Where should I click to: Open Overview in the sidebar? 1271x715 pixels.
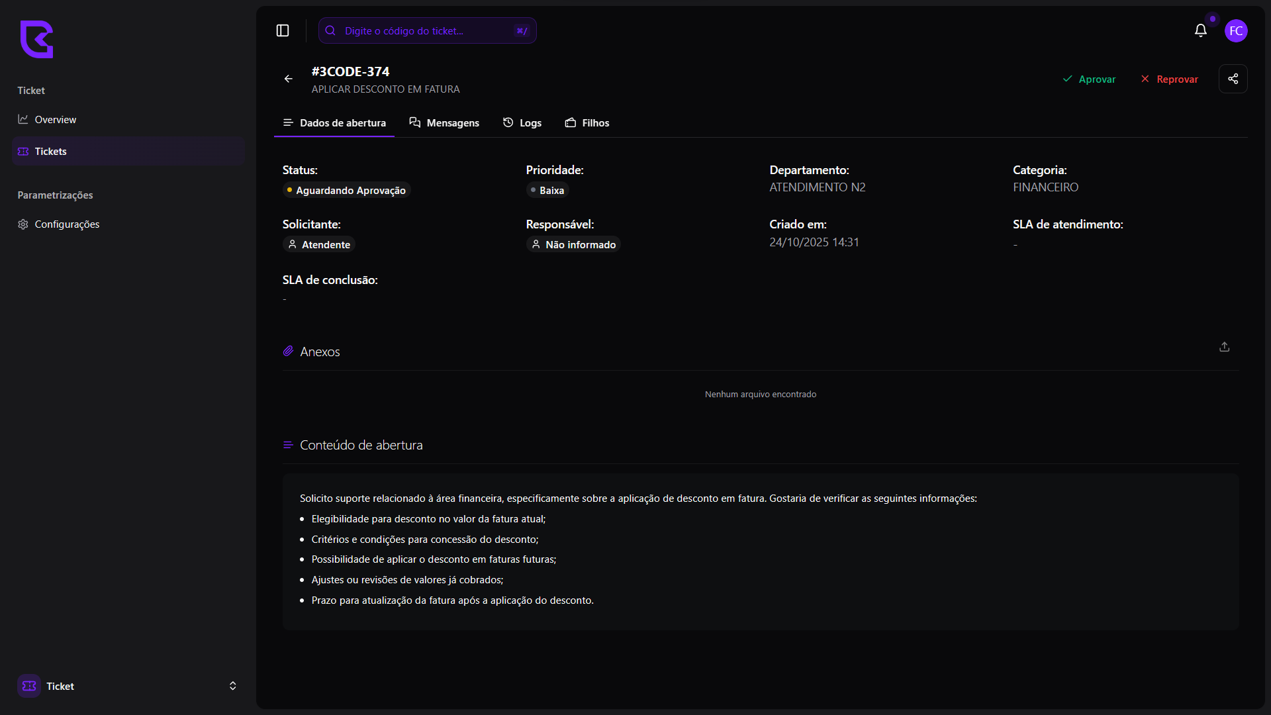(56, 120)
